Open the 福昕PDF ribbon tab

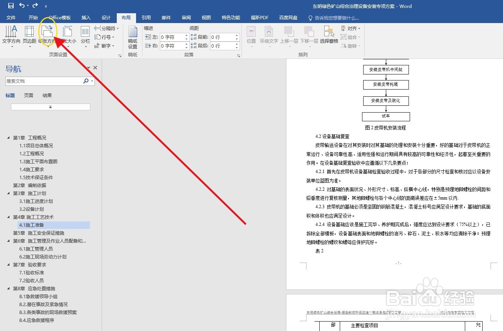pyautogui.click(x=259, y=17)
